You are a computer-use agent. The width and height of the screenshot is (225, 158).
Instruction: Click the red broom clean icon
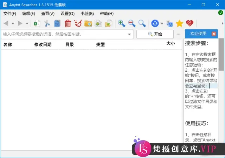tap(78, 23)
